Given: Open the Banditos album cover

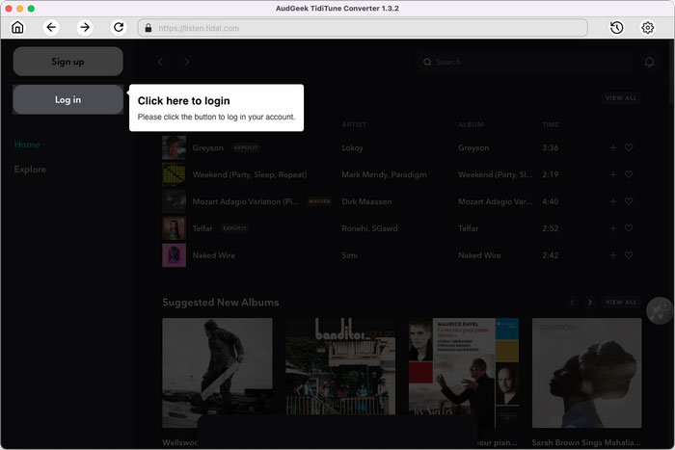Looking at the screenshot, I should [340, 366].
